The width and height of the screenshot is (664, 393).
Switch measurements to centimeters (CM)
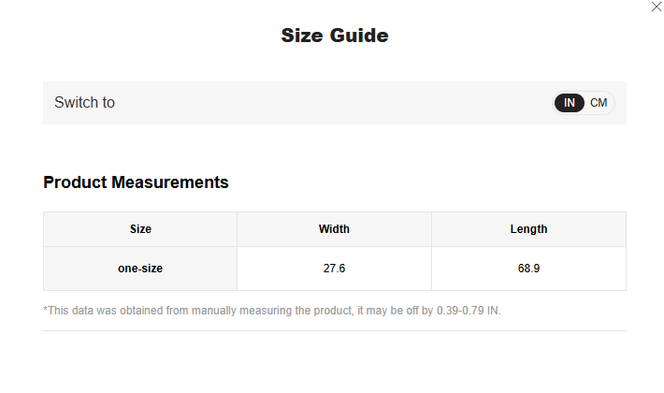click(x=599, y=103)
